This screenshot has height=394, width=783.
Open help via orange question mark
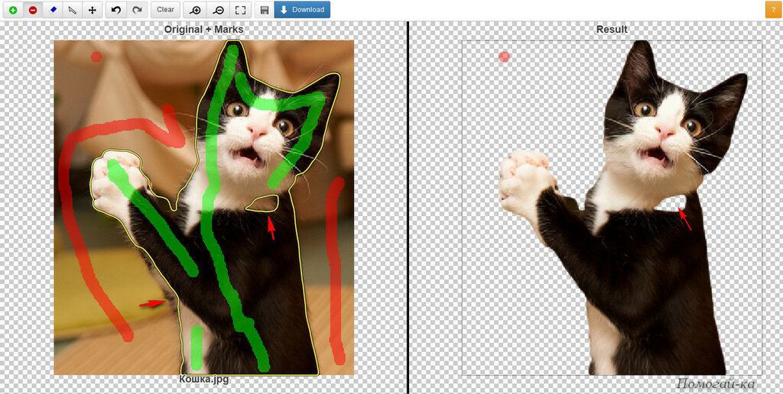772,10
